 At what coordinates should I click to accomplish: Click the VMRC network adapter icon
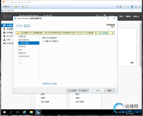132,7
